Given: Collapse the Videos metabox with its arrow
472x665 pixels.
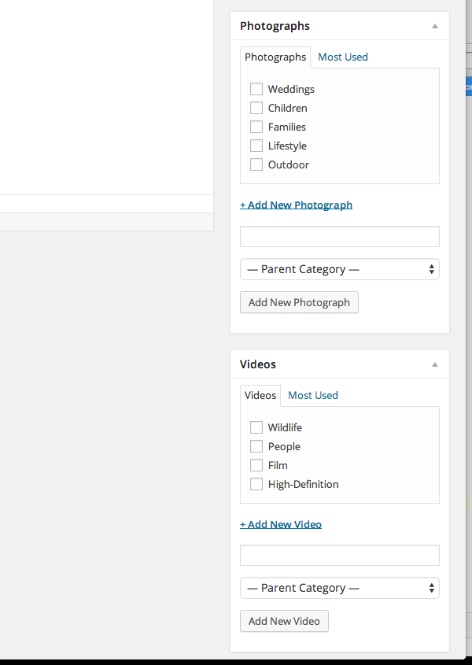Looking at the screenshot, I should tap(435, 364).
